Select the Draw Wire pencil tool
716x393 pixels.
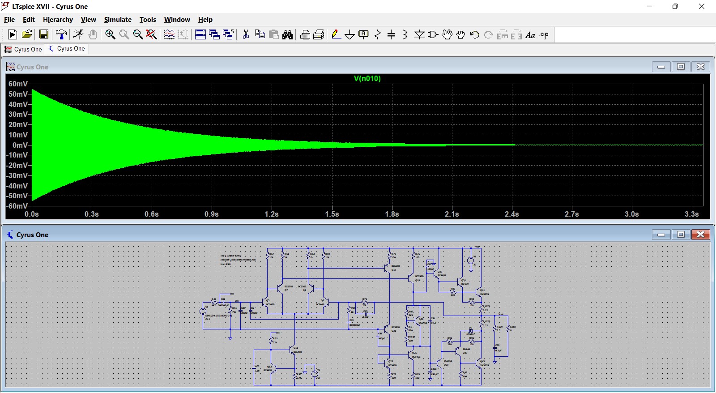(x=336, y=34)
